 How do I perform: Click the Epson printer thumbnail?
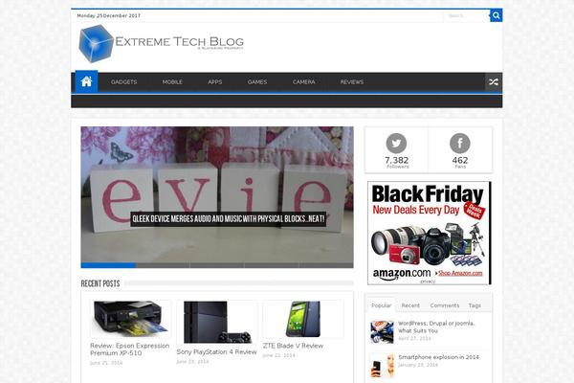130,319
